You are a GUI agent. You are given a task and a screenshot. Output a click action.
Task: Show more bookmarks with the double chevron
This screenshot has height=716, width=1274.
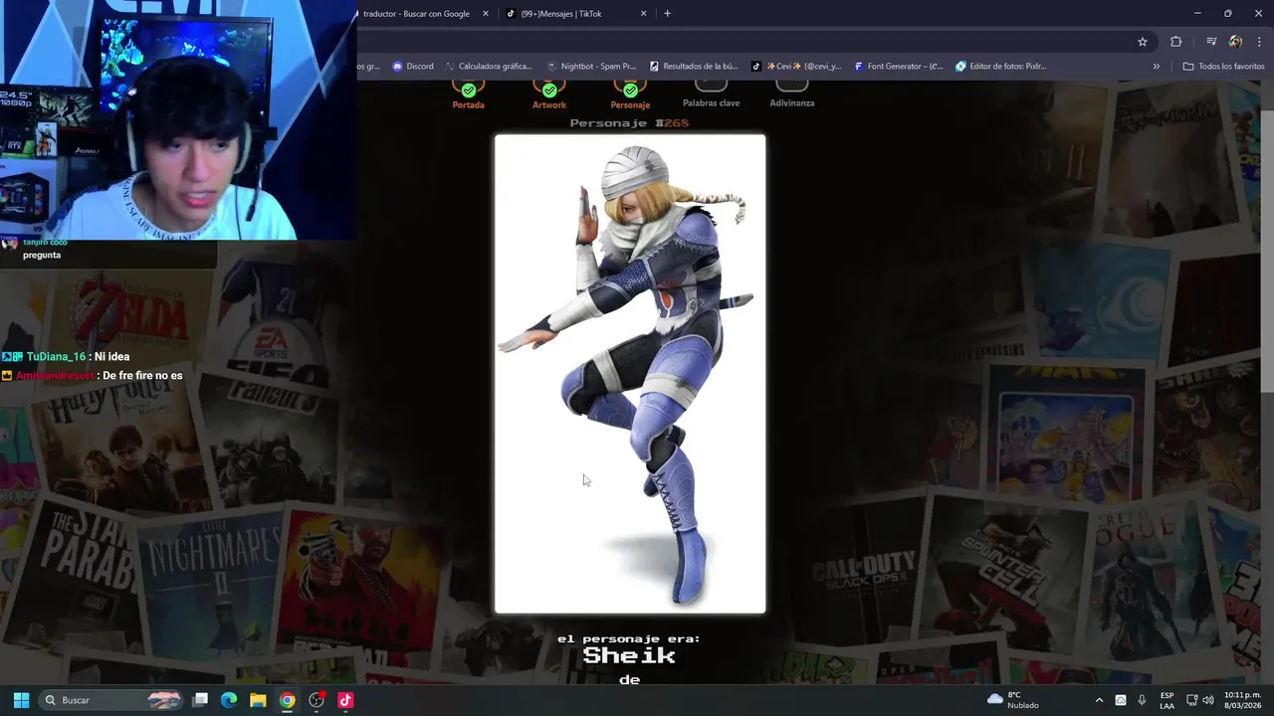tap(1156, 67)
